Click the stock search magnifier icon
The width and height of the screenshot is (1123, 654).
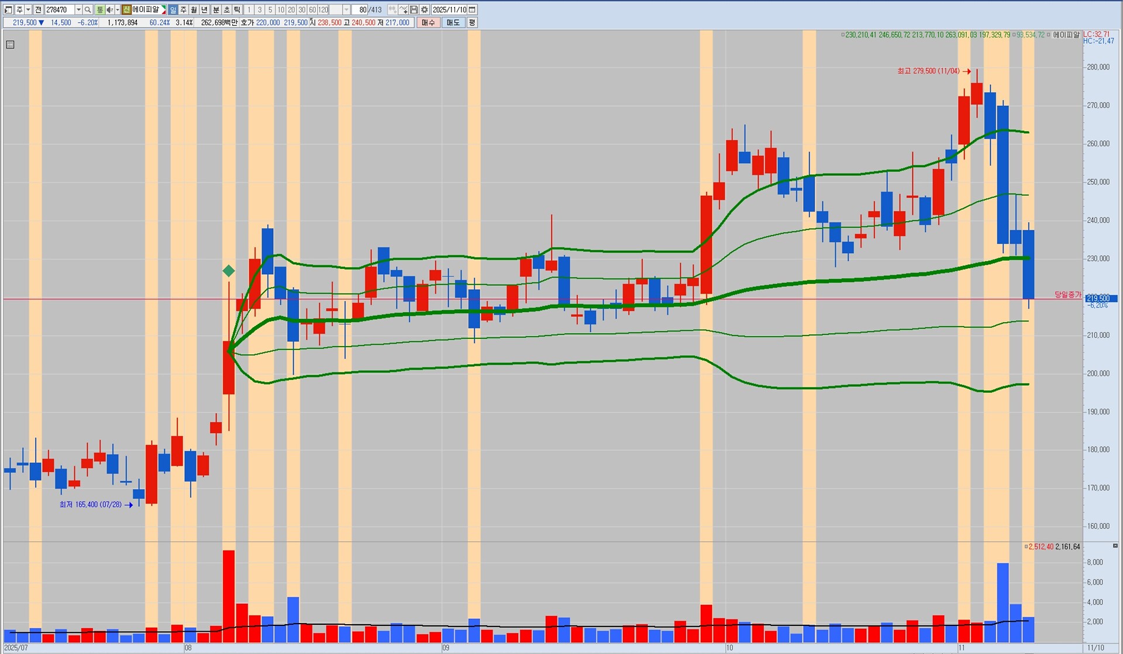tap(88, 10)
